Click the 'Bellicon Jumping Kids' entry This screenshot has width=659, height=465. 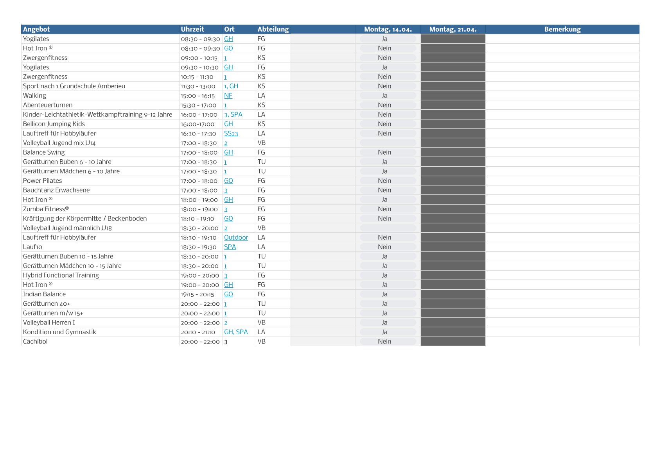click(x=54, y=124)
